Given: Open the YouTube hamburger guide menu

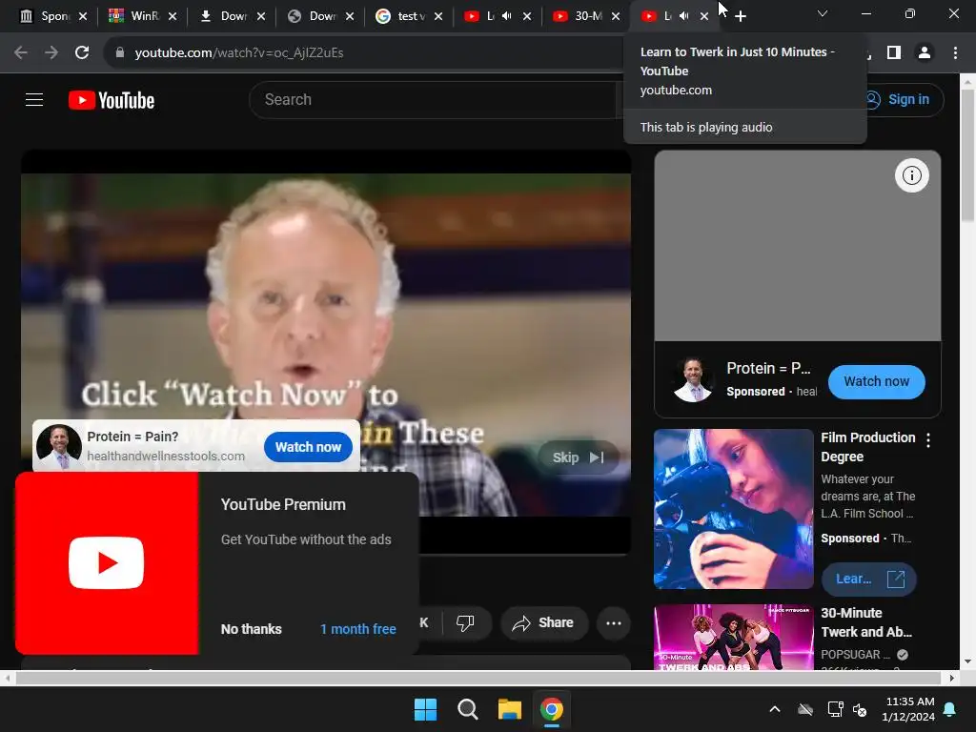Looking at the screenshot, I should [34, 99].
